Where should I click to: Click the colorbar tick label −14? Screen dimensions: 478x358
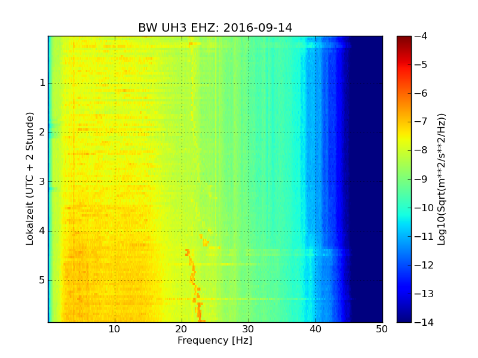pos(424,322)
